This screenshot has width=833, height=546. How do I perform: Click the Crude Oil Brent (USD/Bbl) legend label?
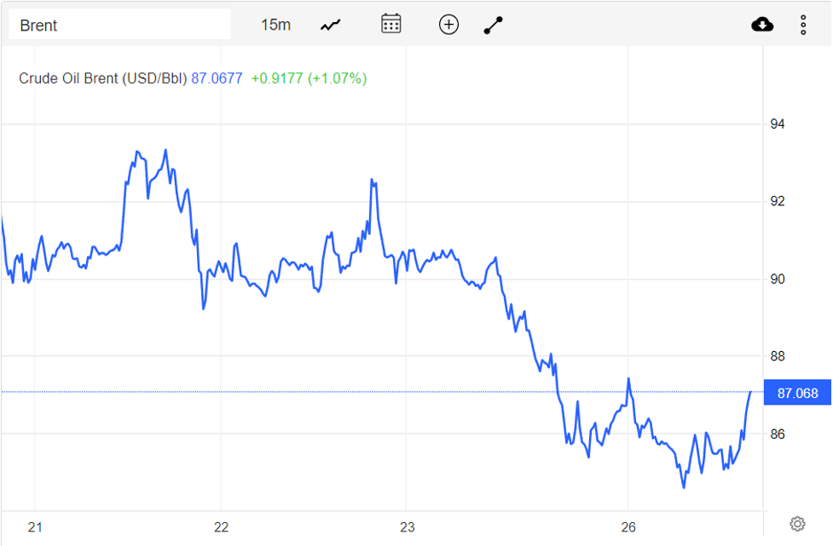point(102,78)
